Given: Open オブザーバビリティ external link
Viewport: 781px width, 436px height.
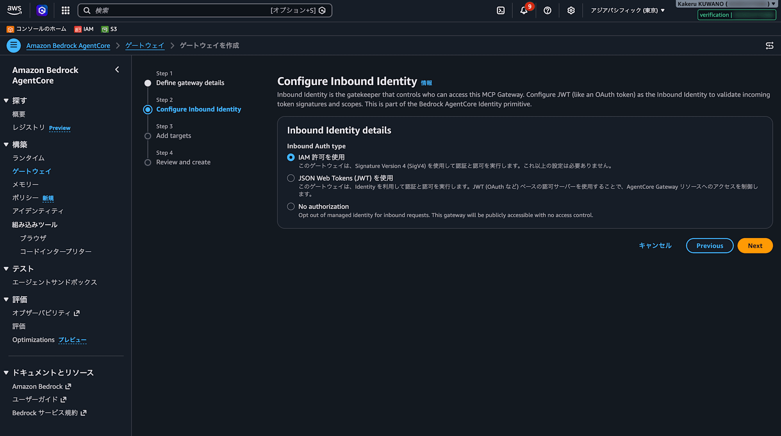Looking at the screenshot, I should point(46,313).
